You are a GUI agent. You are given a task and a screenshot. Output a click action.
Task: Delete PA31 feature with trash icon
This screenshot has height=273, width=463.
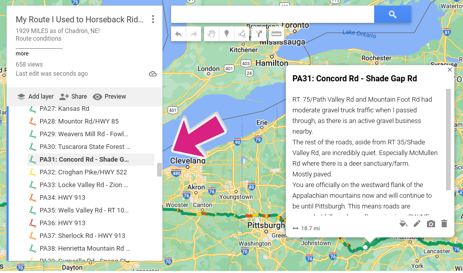click(444, 224)
